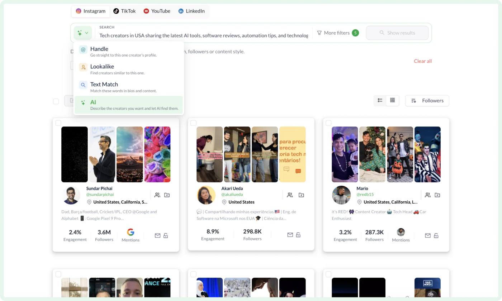Open the @akaliueda handle link

click(x=232, y=195)
